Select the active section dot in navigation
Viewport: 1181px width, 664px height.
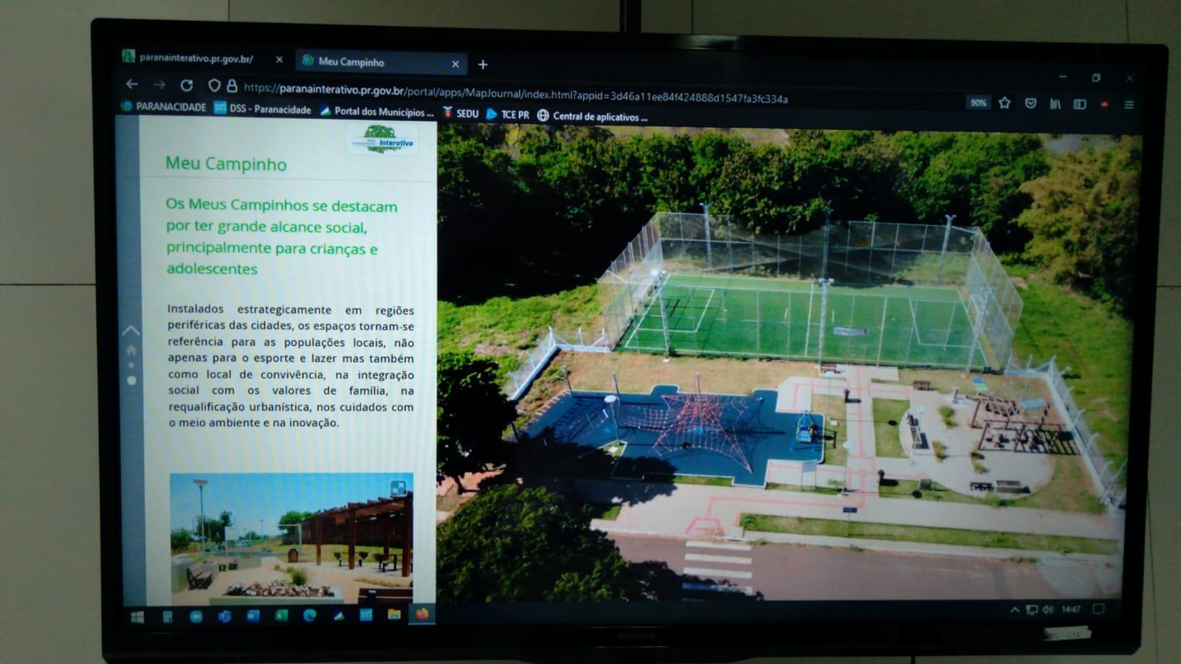point(132,381)
